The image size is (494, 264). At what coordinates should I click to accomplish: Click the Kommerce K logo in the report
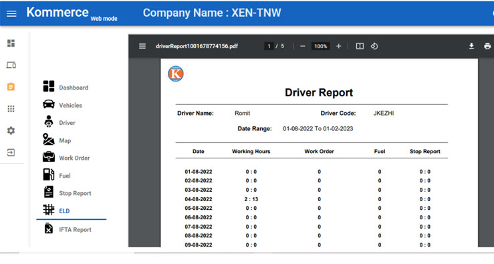click(176, 74)
